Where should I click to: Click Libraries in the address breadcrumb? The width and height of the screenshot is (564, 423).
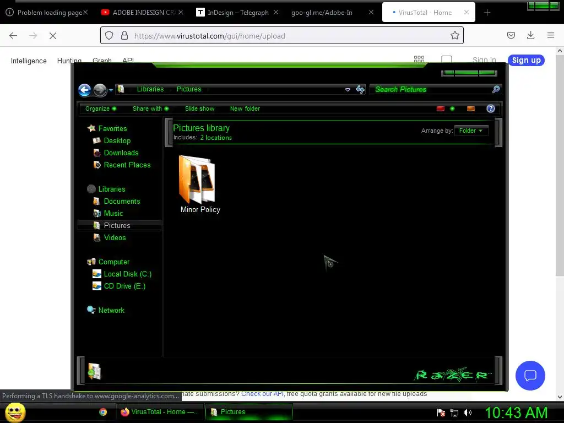[x=150, y=89]
